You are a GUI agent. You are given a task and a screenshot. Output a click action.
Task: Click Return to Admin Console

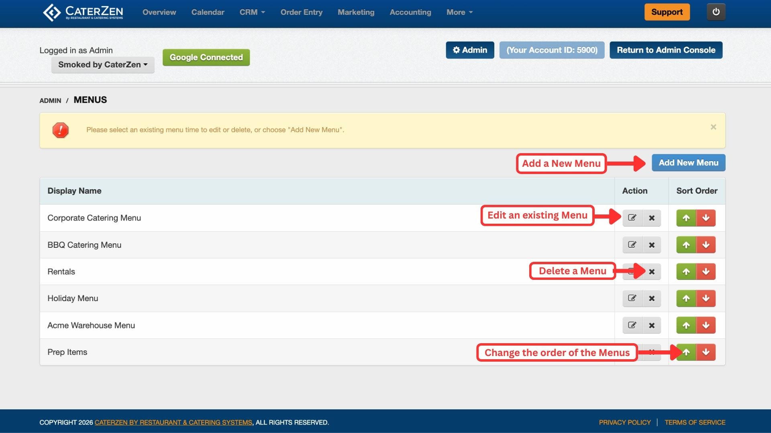pos(666,50)
